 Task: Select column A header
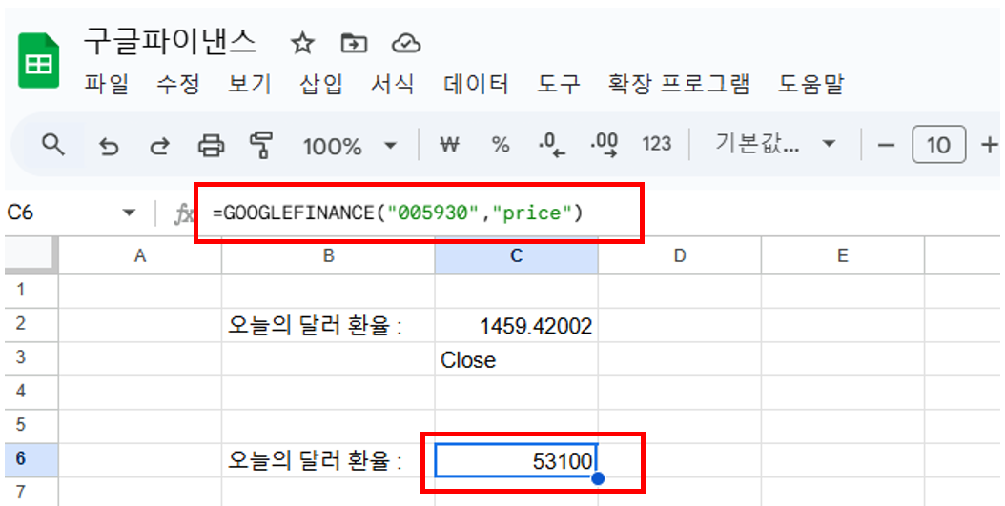(140, 256)
